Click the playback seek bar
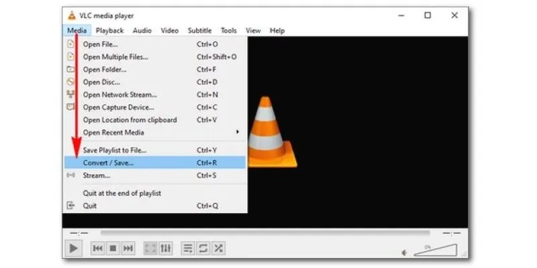 pyautogui.click(x=264, y=233)
